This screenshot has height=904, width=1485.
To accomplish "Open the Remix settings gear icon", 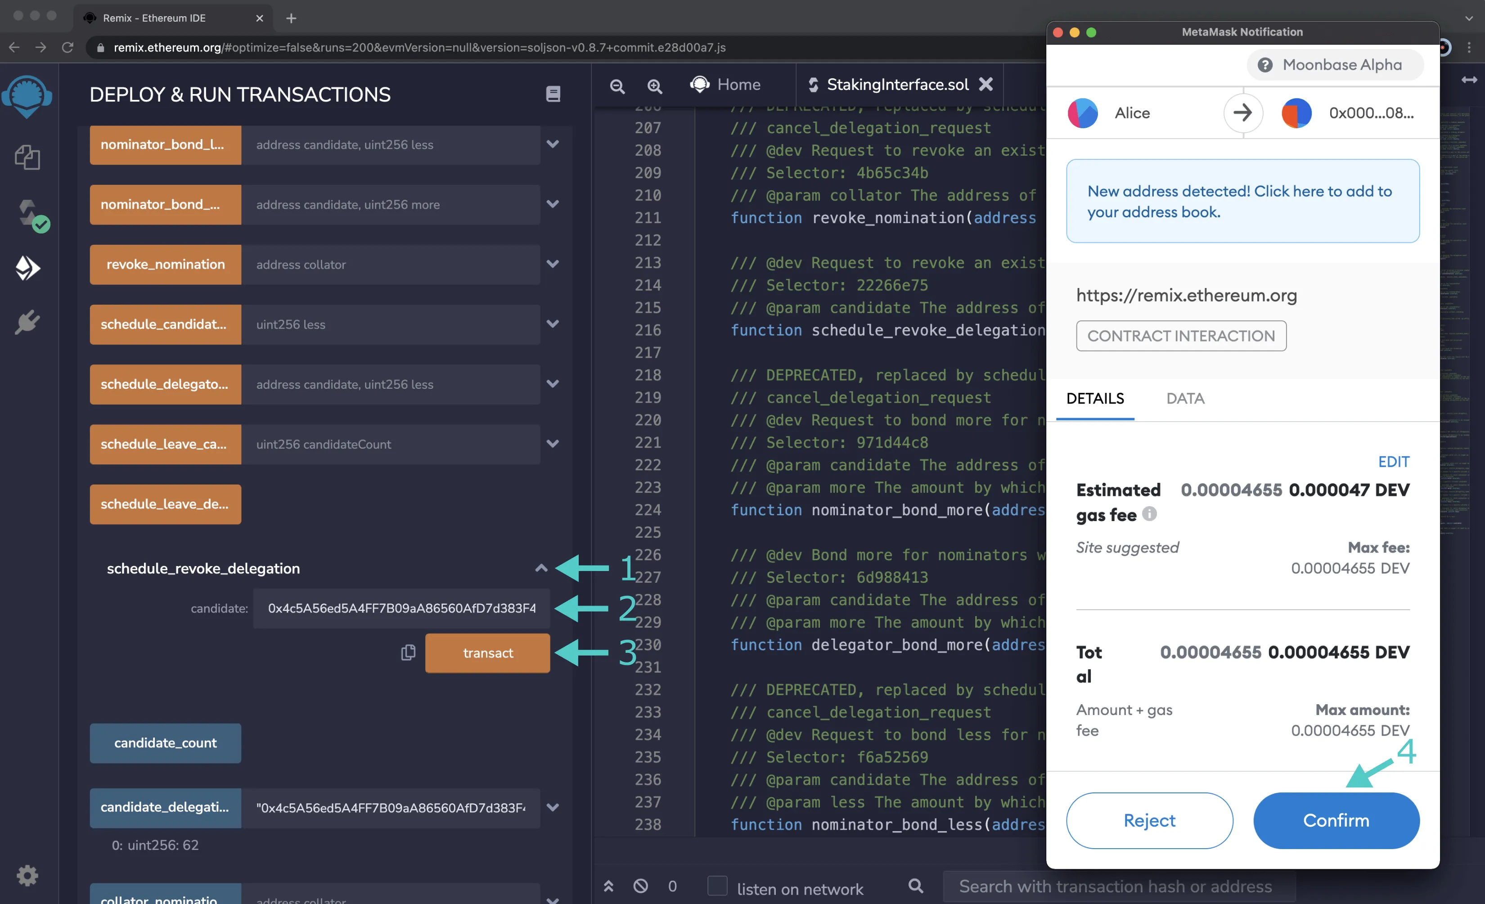I will [27, 875].
